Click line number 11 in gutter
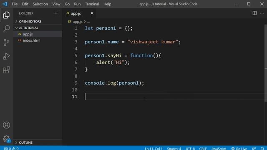 74,97
